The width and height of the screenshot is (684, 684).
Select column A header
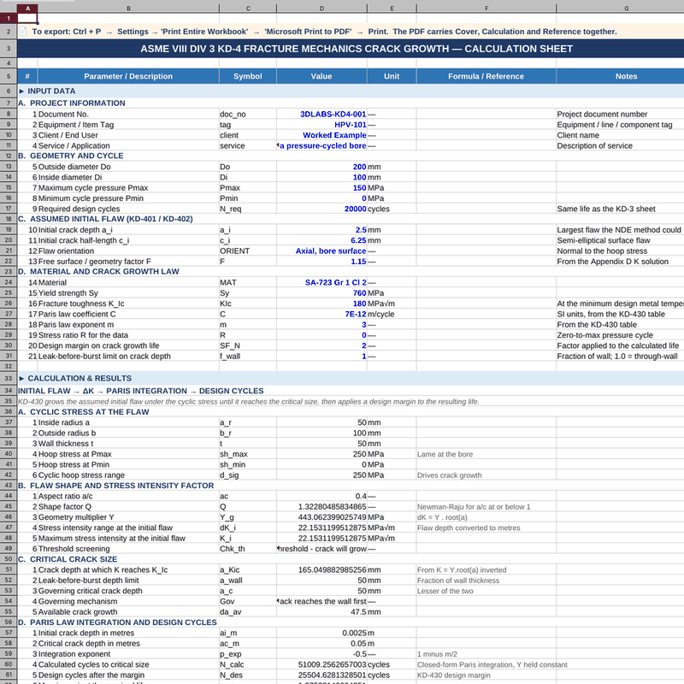(x=27, y=9)
